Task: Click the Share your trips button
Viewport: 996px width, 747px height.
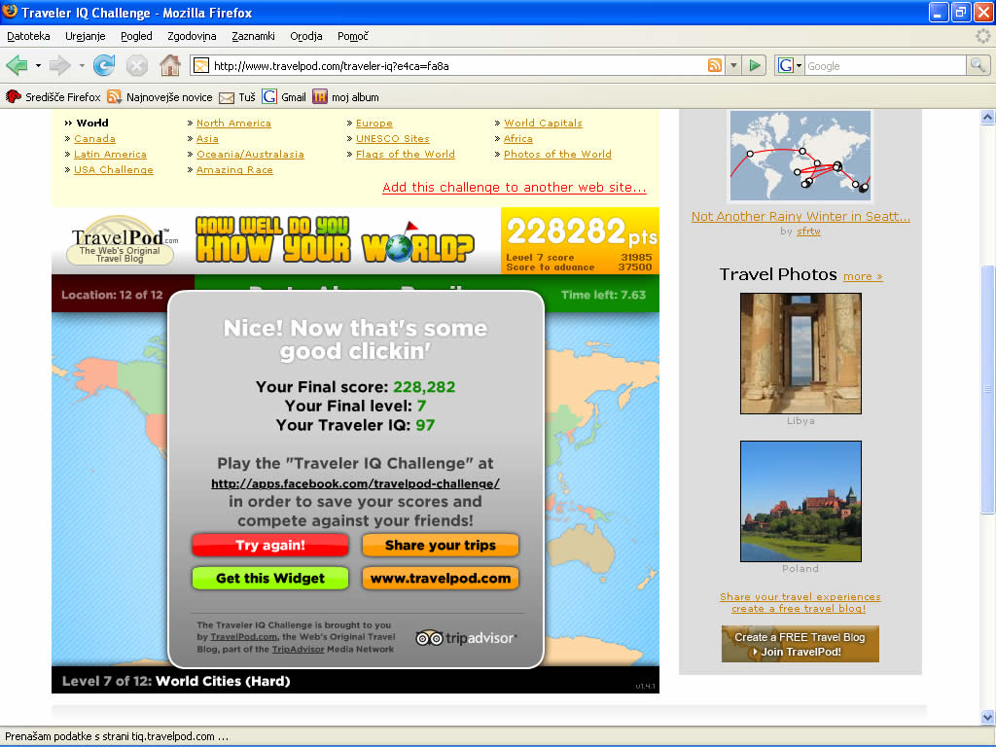Action: (x=441, y=545)
